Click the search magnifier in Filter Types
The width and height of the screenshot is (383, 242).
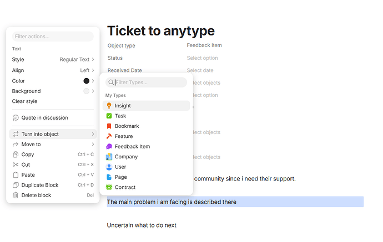111,83
